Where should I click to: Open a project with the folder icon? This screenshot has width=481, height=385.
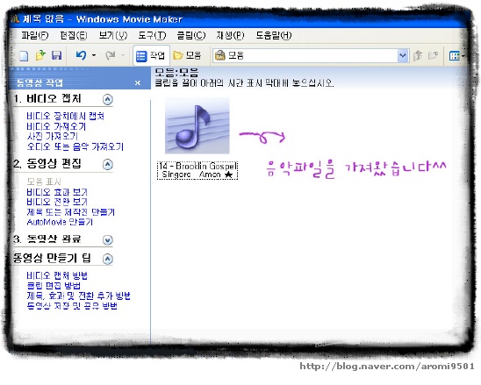(x=40, y=55)
